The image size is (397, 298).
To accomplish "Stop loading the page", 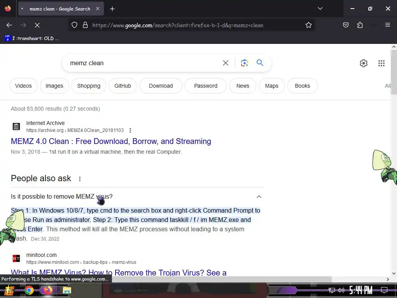I will click(x=37, y=25).
